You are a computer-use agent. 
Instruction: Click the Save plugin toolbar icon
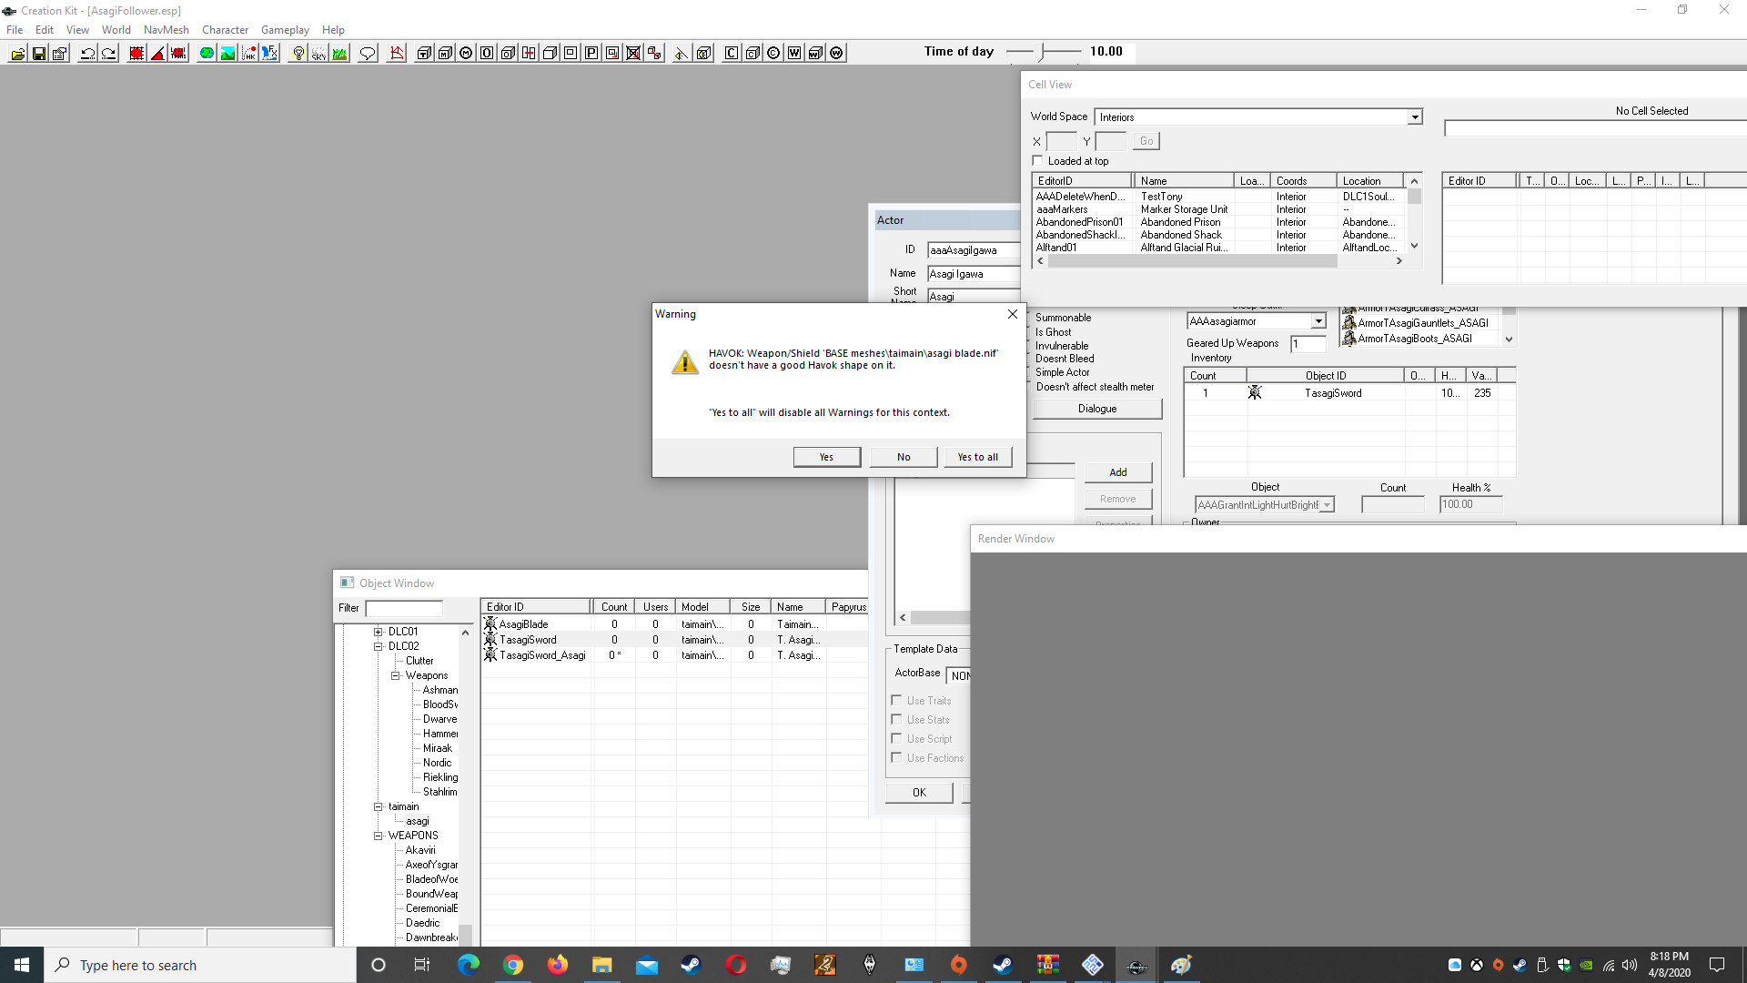click(39, 54)
